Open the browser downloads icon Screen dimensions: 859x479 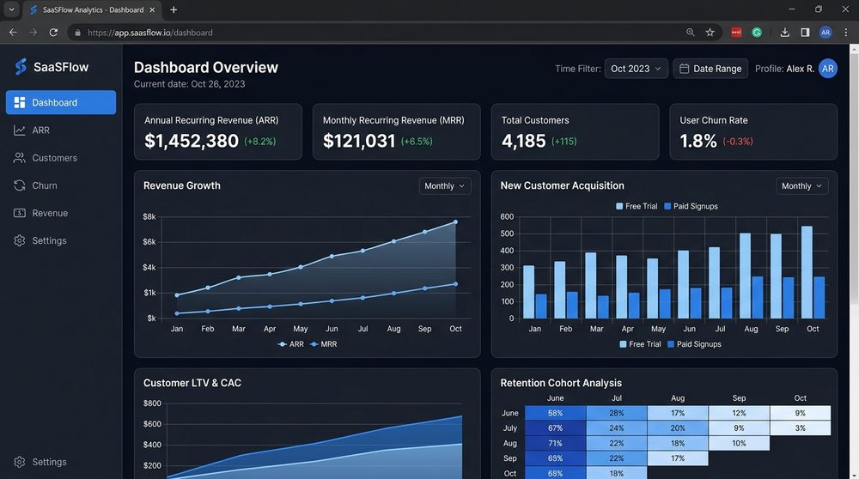[785, 33]
